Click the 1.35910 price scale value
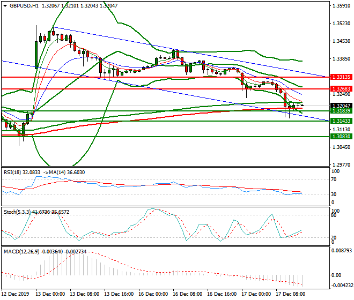 341,6
